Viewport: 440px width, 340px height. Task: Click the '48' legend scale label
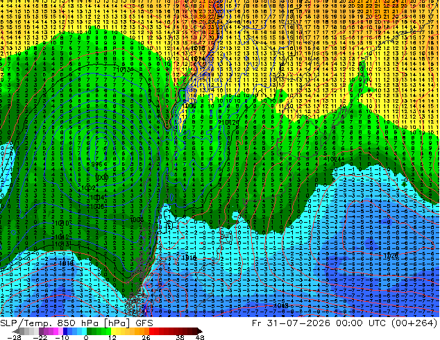pyautogui.click(x=199, y=337)
